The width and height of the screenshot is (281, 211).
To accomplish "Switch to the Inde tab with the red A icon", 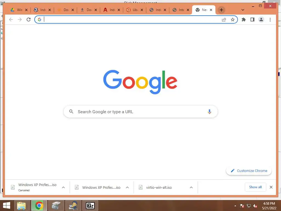I will click(x=109, y=10).
